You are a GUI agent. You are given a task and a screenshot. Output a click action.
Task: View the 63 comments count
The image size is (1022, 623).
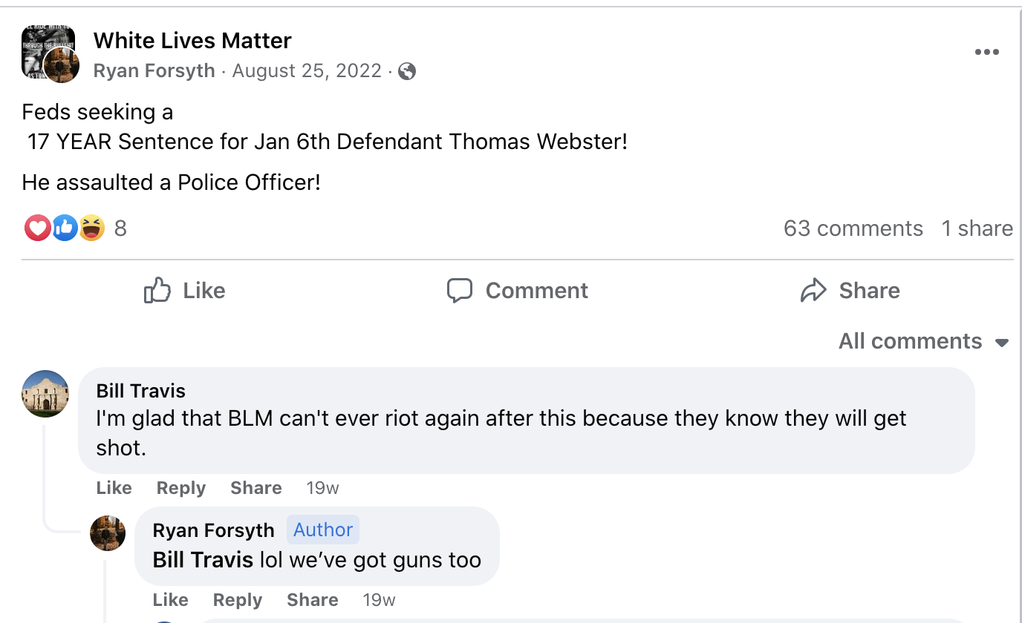click(x=853, y=228)
